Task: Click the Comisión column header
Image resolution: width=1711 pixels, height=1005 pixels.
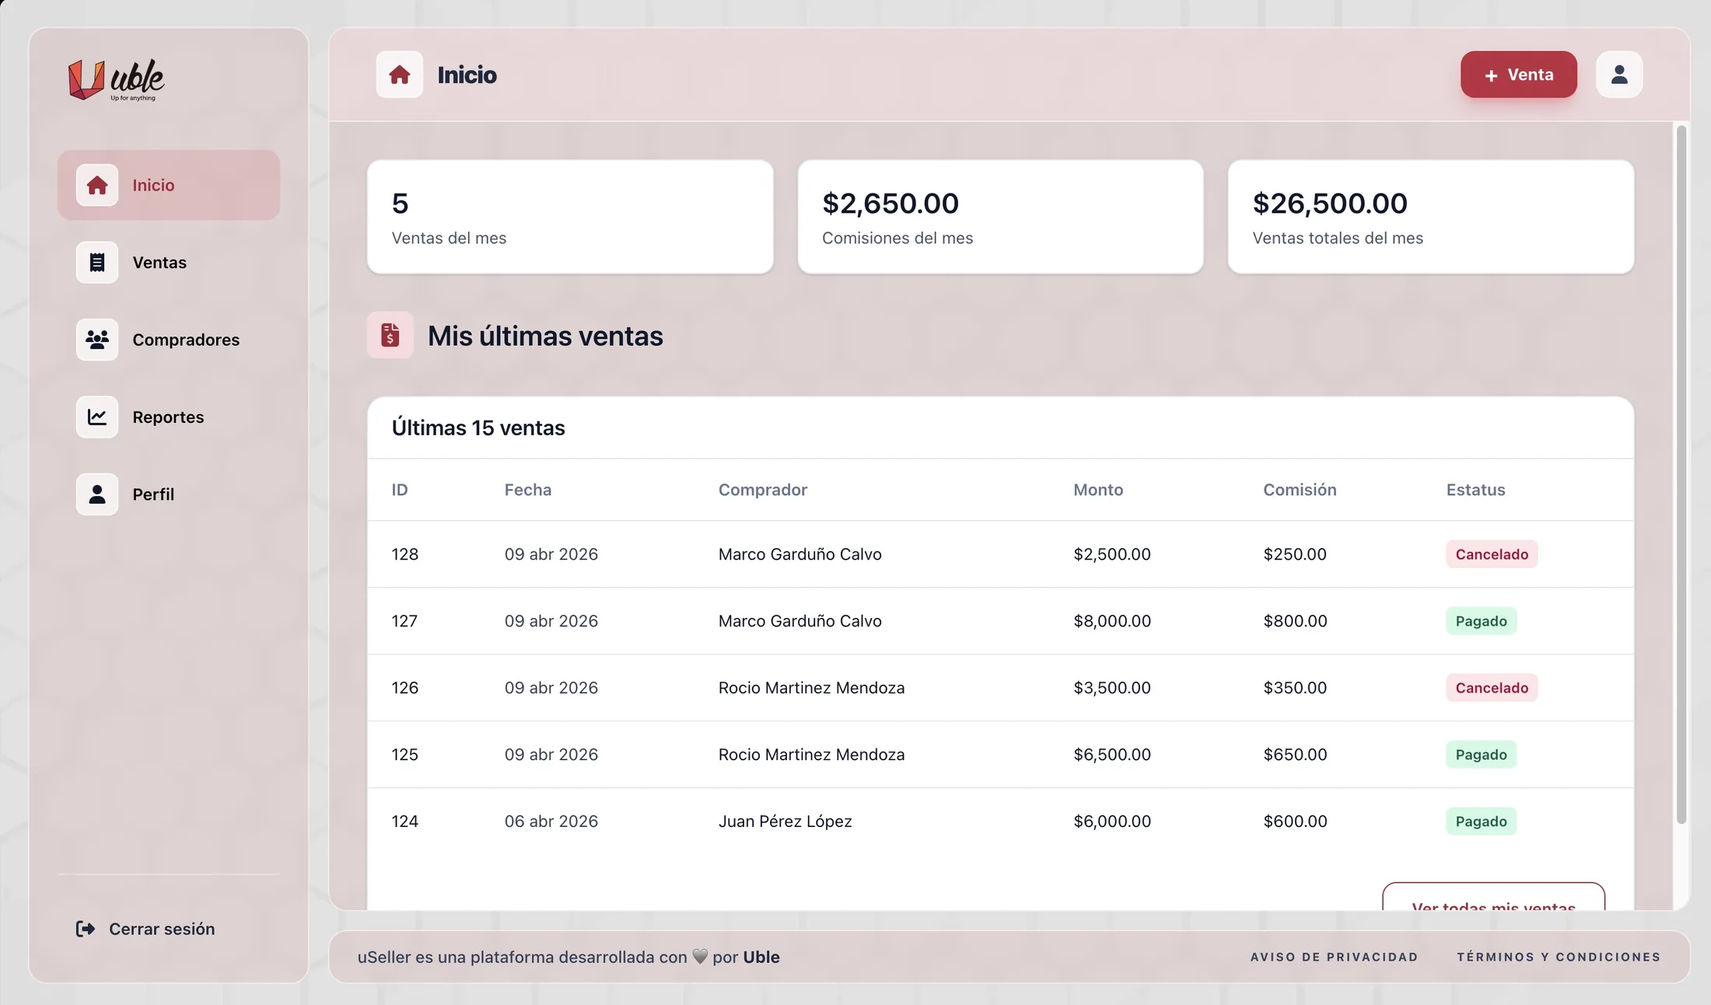Action: click(1300, 490)
